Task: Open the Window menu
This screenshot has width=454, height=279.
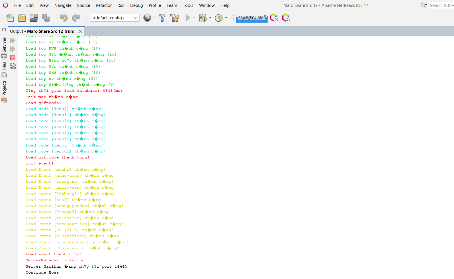Action: (207, 5)
